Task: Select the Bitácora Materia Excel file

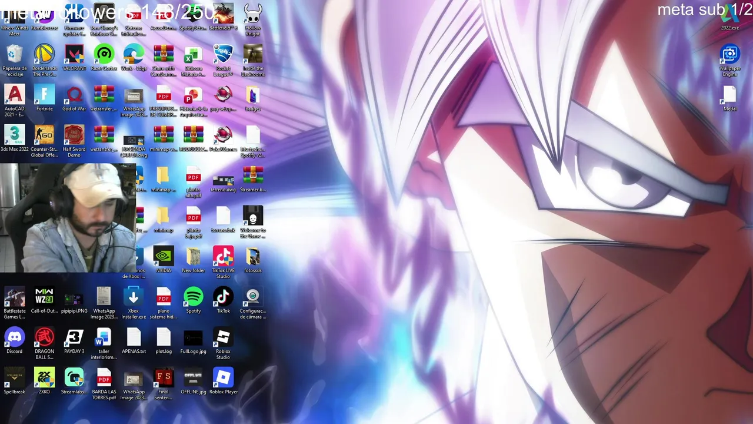Action: (x=193, y=61)
